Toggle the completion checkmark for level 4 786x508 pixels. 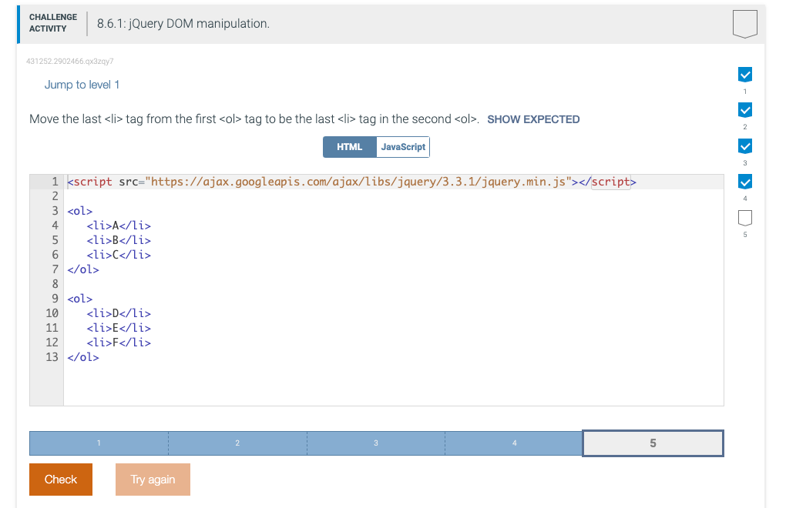click(744, 182)
